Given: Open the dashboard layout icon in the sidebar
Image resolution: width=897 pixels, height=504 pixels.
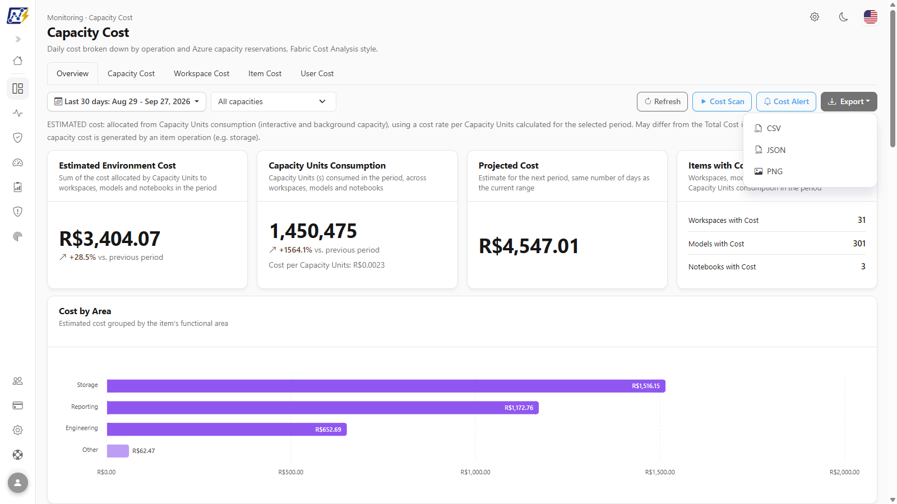Looking at the screenshot, I should 18,88.
